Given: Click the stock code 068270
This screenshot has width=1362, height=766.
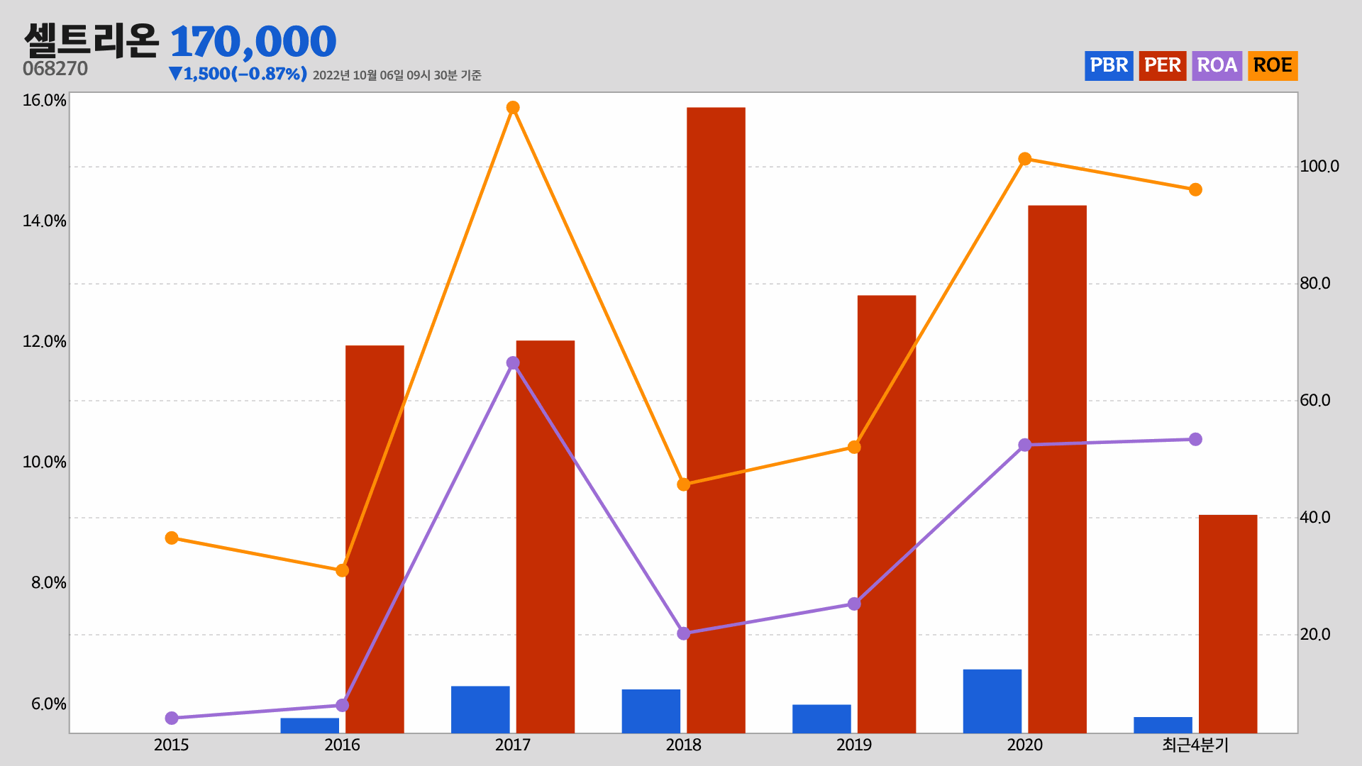Looking at the screenshot, I should point(55,69).
